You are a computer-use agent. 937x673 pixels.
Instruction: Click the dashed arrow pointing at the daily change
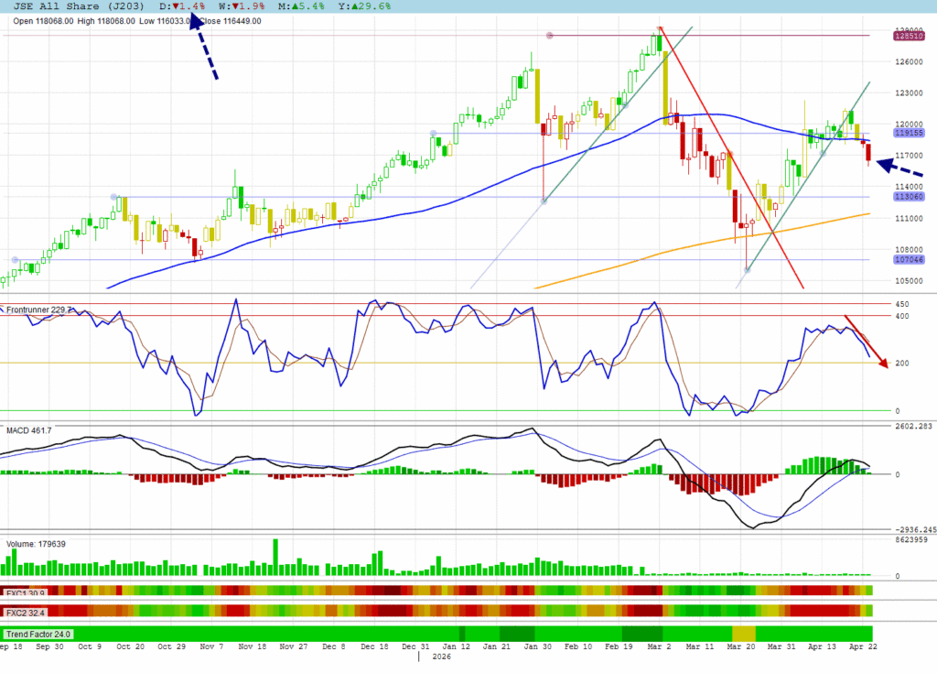(206, 49)
